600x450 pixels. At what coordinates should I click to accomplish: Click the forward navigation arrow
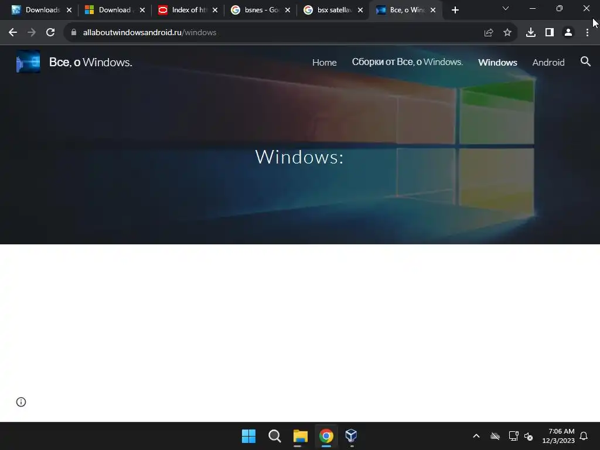click(x=32, y=33)
